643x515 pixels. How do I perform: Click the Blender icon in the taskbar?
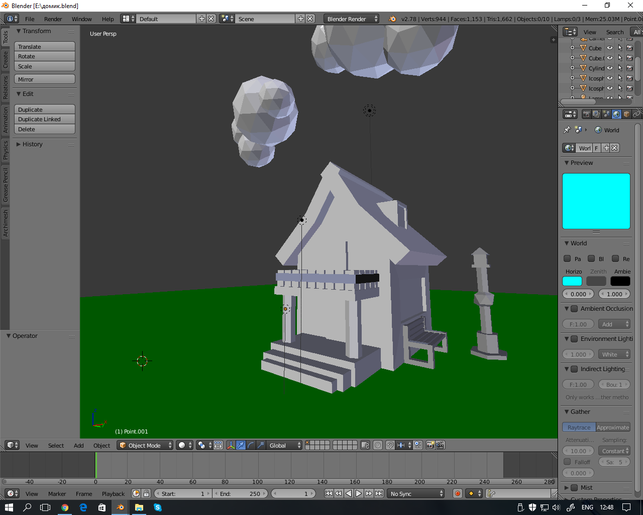click(120, 508)
